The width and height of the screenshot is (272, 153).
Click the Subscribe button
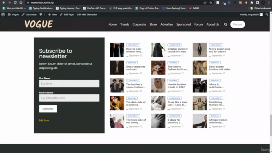[x=48, y=109]
